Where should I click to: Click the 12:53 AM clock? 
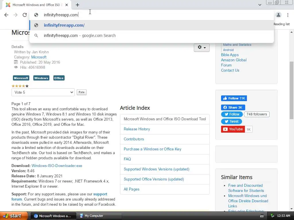(x=283, y=216)
